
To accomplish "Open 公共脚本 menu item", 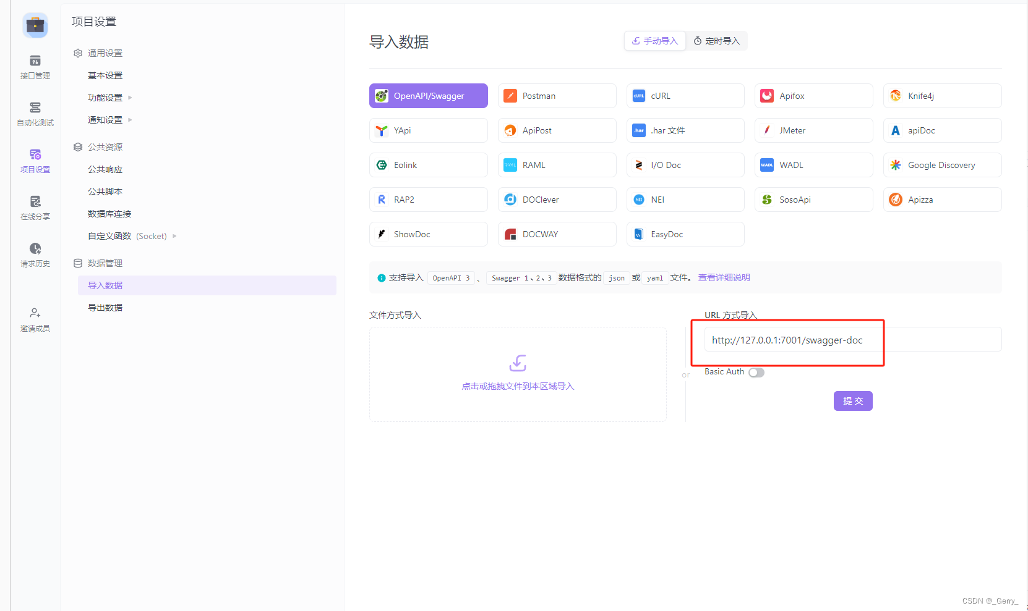I will tap(105, 192).
